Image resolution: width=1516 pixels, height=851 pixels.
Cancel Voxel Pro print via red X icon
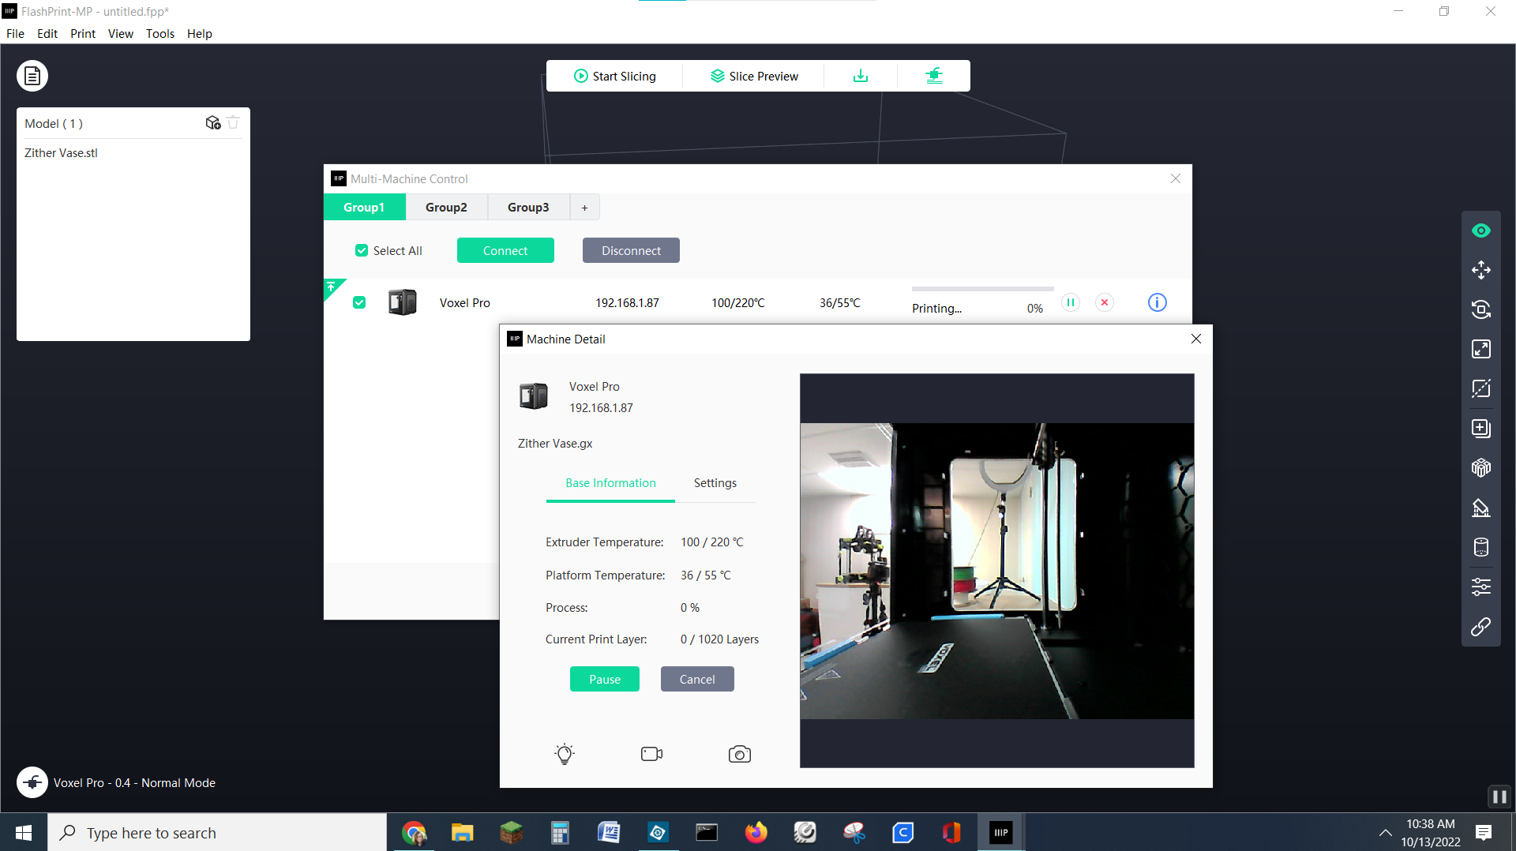[1105, 302]
